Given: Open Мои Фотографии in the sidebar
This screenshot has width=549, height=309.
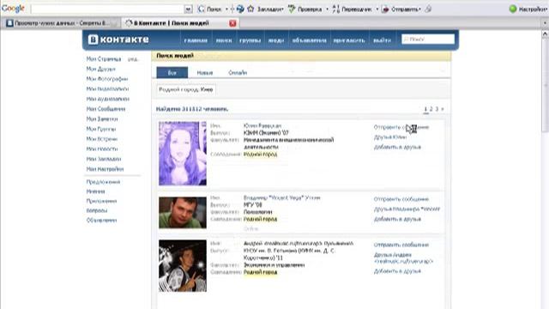Looking at the screenshot, I should click(107, 79).
